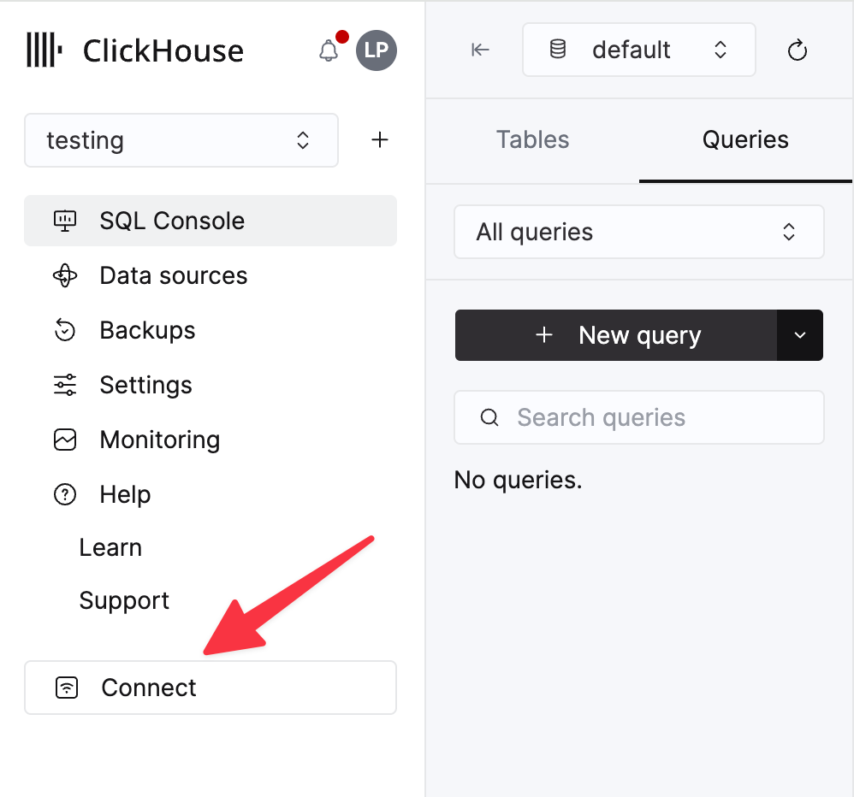Viewport: 854px width, 797px height.
Task: Switch to the Tables tab
Action: (532, 139)
